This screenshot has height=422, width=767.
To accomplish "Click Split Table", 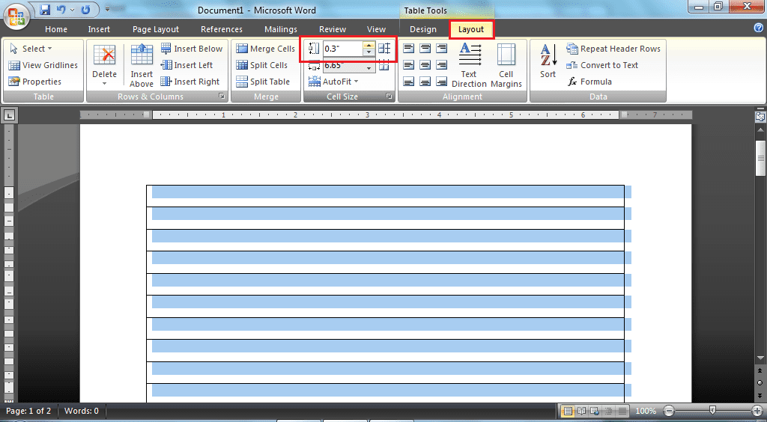I will coord(263,82).
